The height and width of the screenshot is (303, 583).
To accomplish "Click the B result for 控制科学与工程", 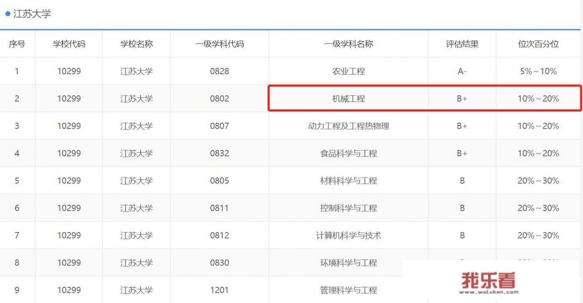I will (462, 208).
